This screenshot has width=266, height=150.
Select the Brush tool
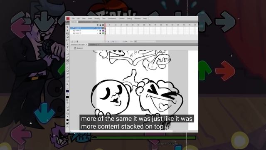coord(67,60)
